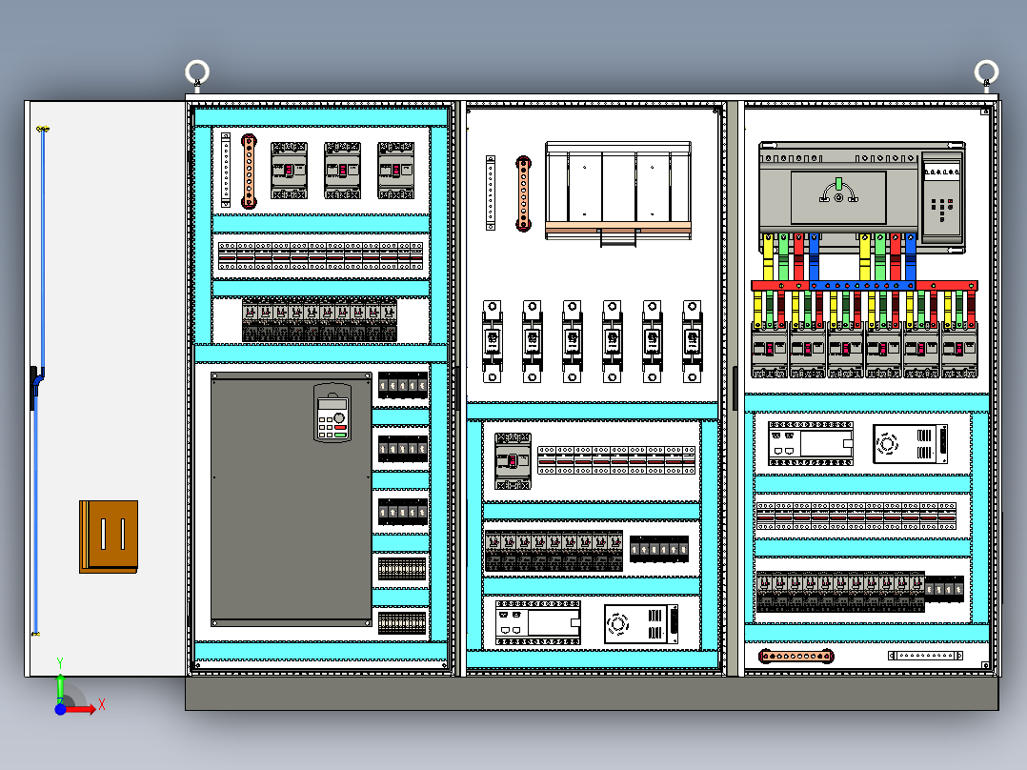1027x770 pixels.
Task: Select the black door handle on the open door
Action: (x=34, y=387)
